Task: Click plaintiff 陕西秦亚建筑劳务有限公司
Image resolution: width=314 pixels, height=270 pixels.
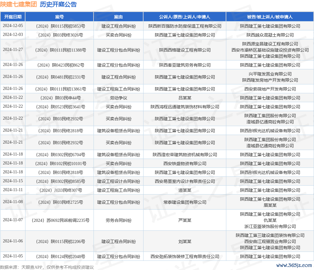Action: click(x=185, y=65)
